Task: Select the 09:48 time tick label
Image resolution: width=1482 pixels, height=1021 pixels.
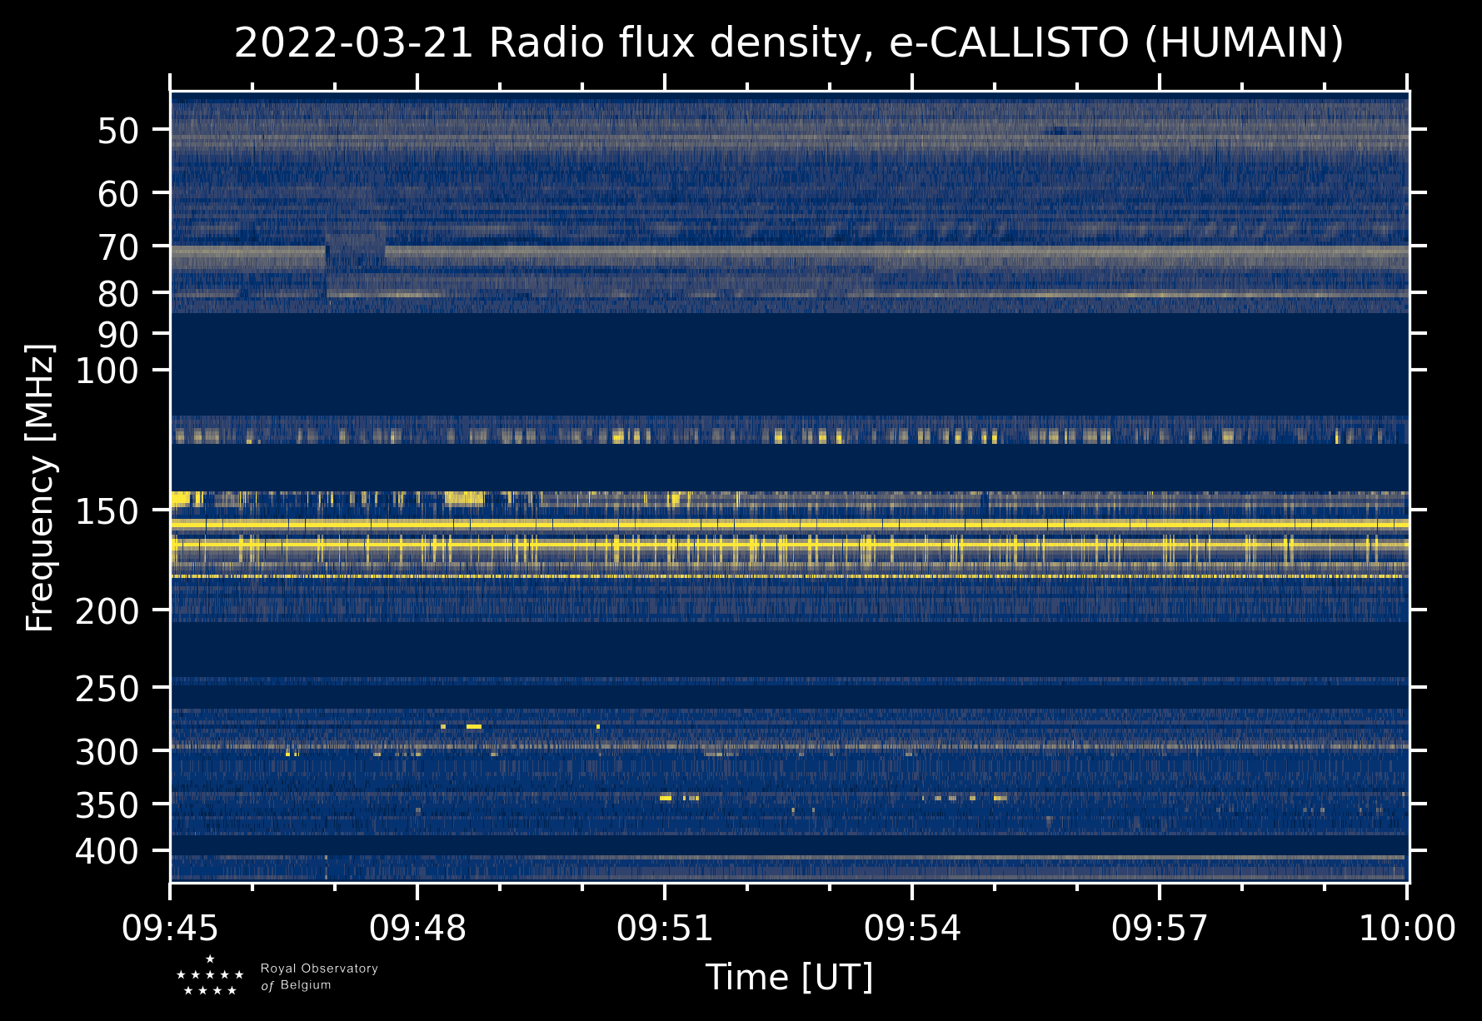Action: click(417, 928)
